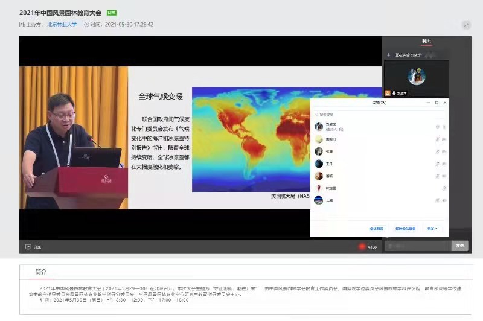The height and width of the screenshot is (321, 483).
Task: Click the blue landscape avatar in last row
Action: tap(319, 200)
